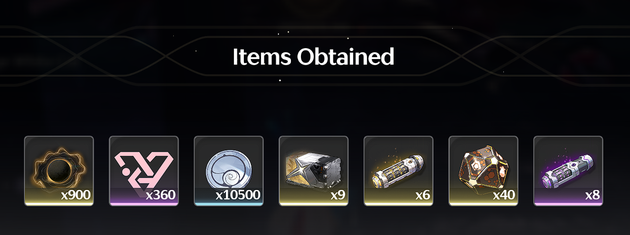Select the black Astrite gear item icon
The width and height of the screenshot is (630, 235).
click(59, 171)
